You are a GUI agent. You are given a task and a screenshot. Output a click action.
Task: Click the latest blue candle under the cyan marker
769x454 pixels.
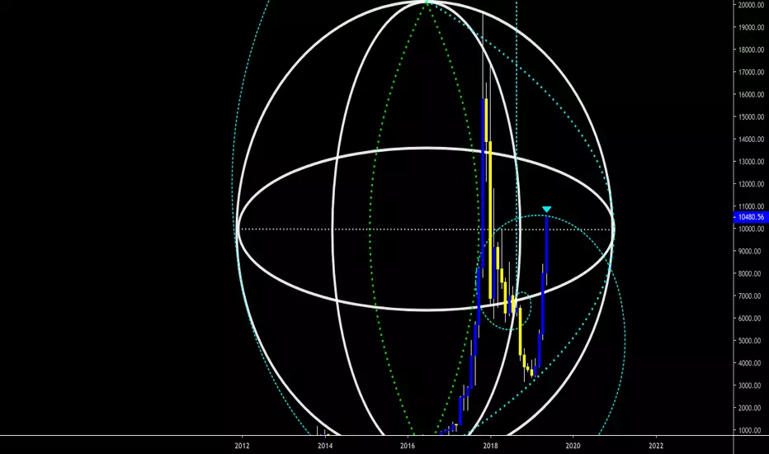(546, 244)
